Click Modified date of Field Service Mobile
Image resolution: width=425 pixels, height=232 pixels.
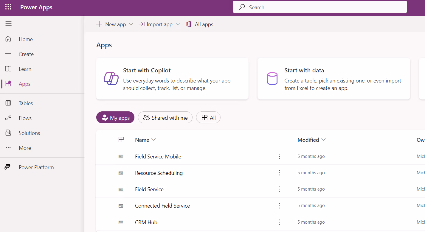pyautogui.click(x=311, y=156)
